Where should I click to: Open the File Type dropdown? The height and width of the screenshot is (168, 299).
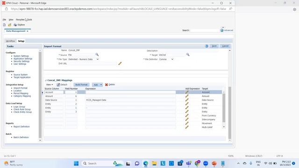(98, 59)
